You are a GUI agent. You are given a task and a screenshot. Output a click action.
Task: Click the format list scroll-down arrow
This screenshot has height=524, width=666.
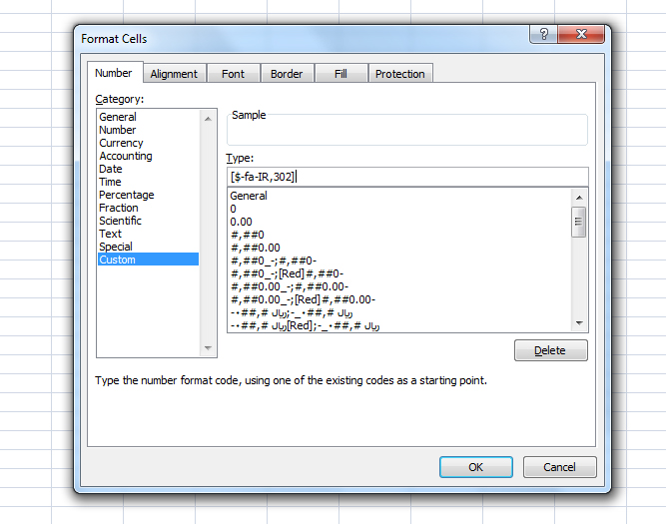point(579,323)
